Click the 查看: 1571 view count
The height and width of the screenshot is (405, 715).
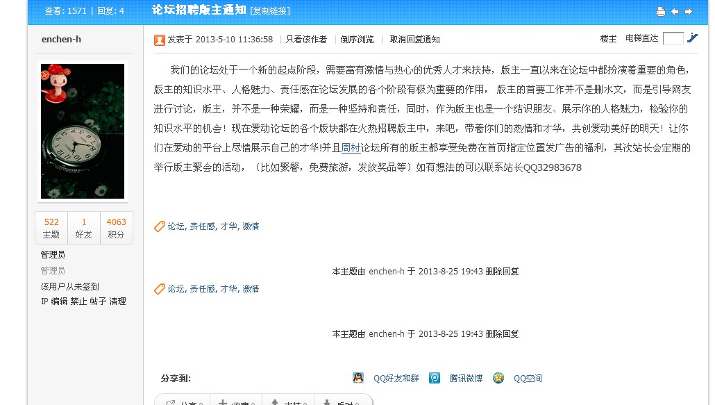(x=65, y=10)
